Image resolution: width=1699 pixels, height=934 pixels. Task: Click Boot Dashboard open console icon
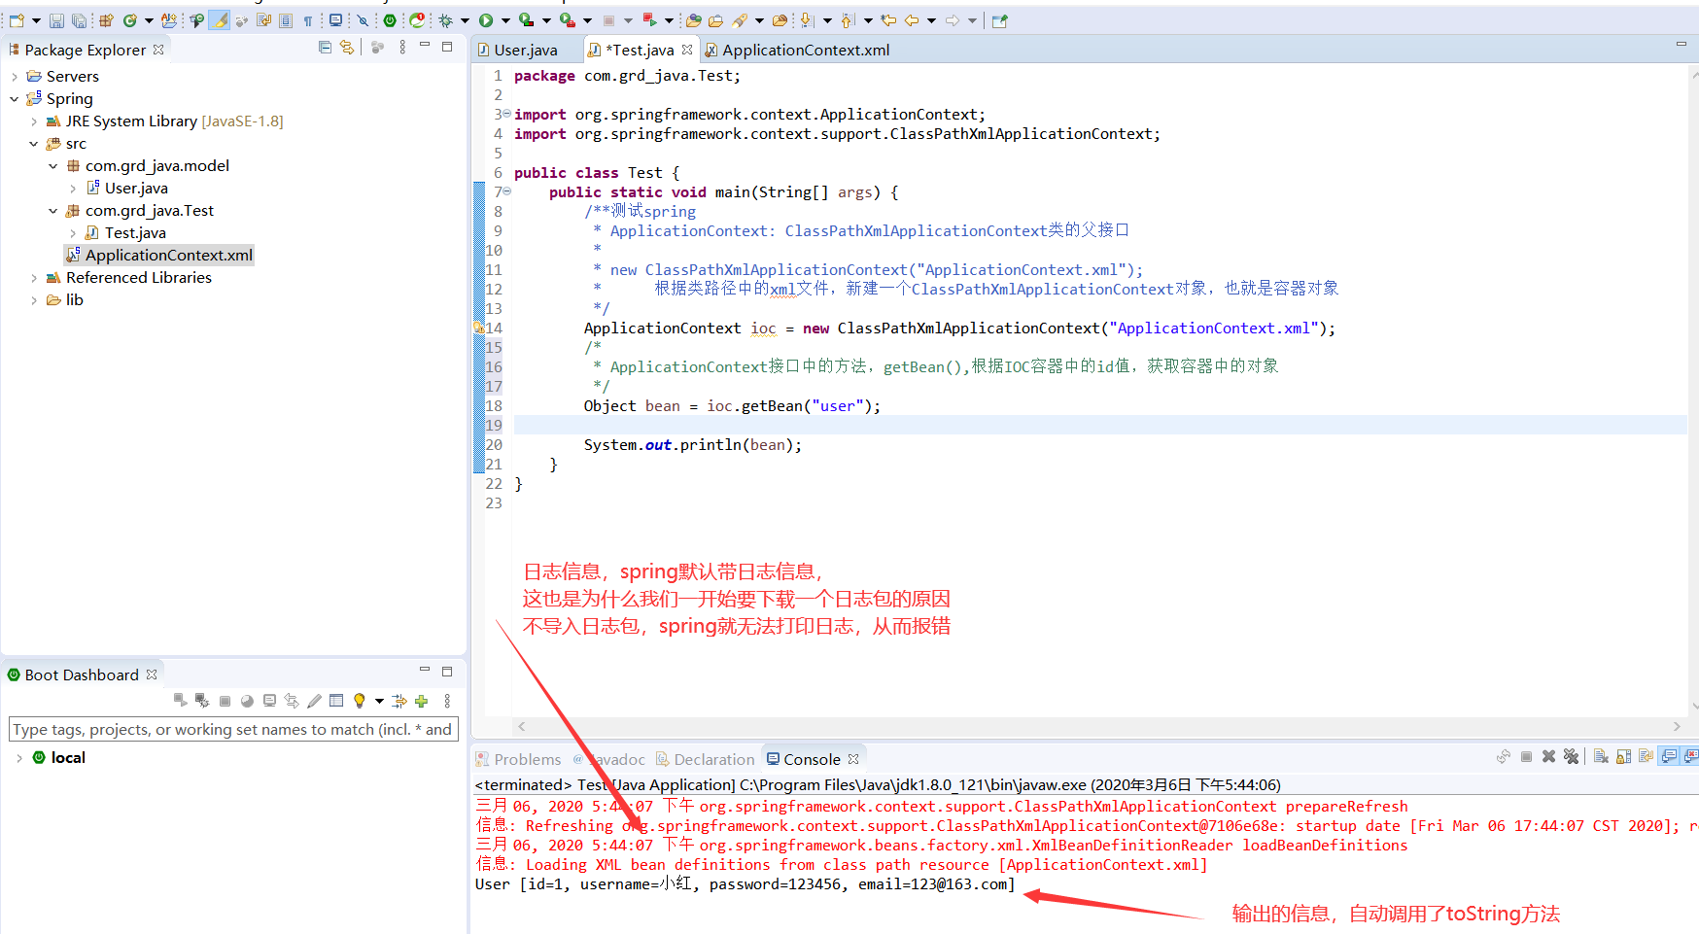[x=269, y=701]
